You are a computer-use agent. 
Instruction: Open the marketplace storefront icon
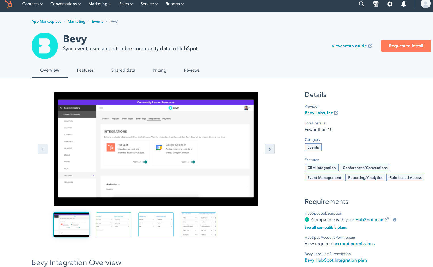click(x=376, y=4)
